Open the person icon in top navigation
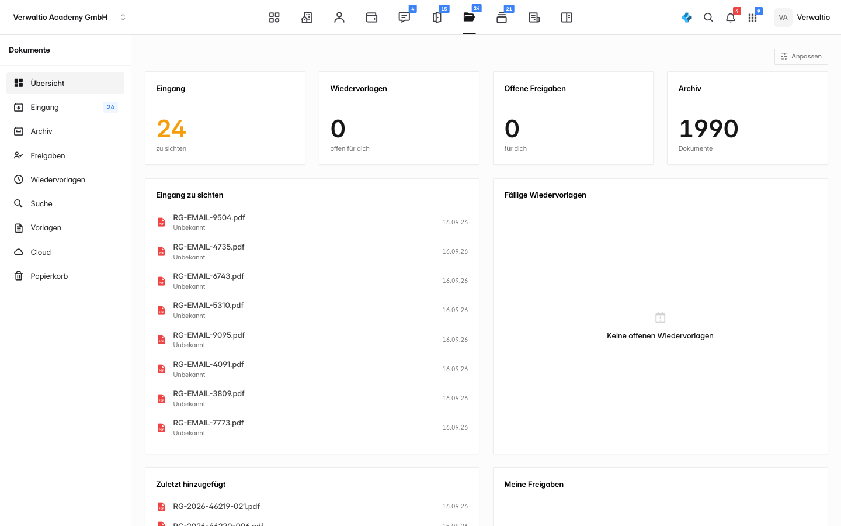Image resolution: width=841 pixels, height=526 pixels. coord(339,18)
